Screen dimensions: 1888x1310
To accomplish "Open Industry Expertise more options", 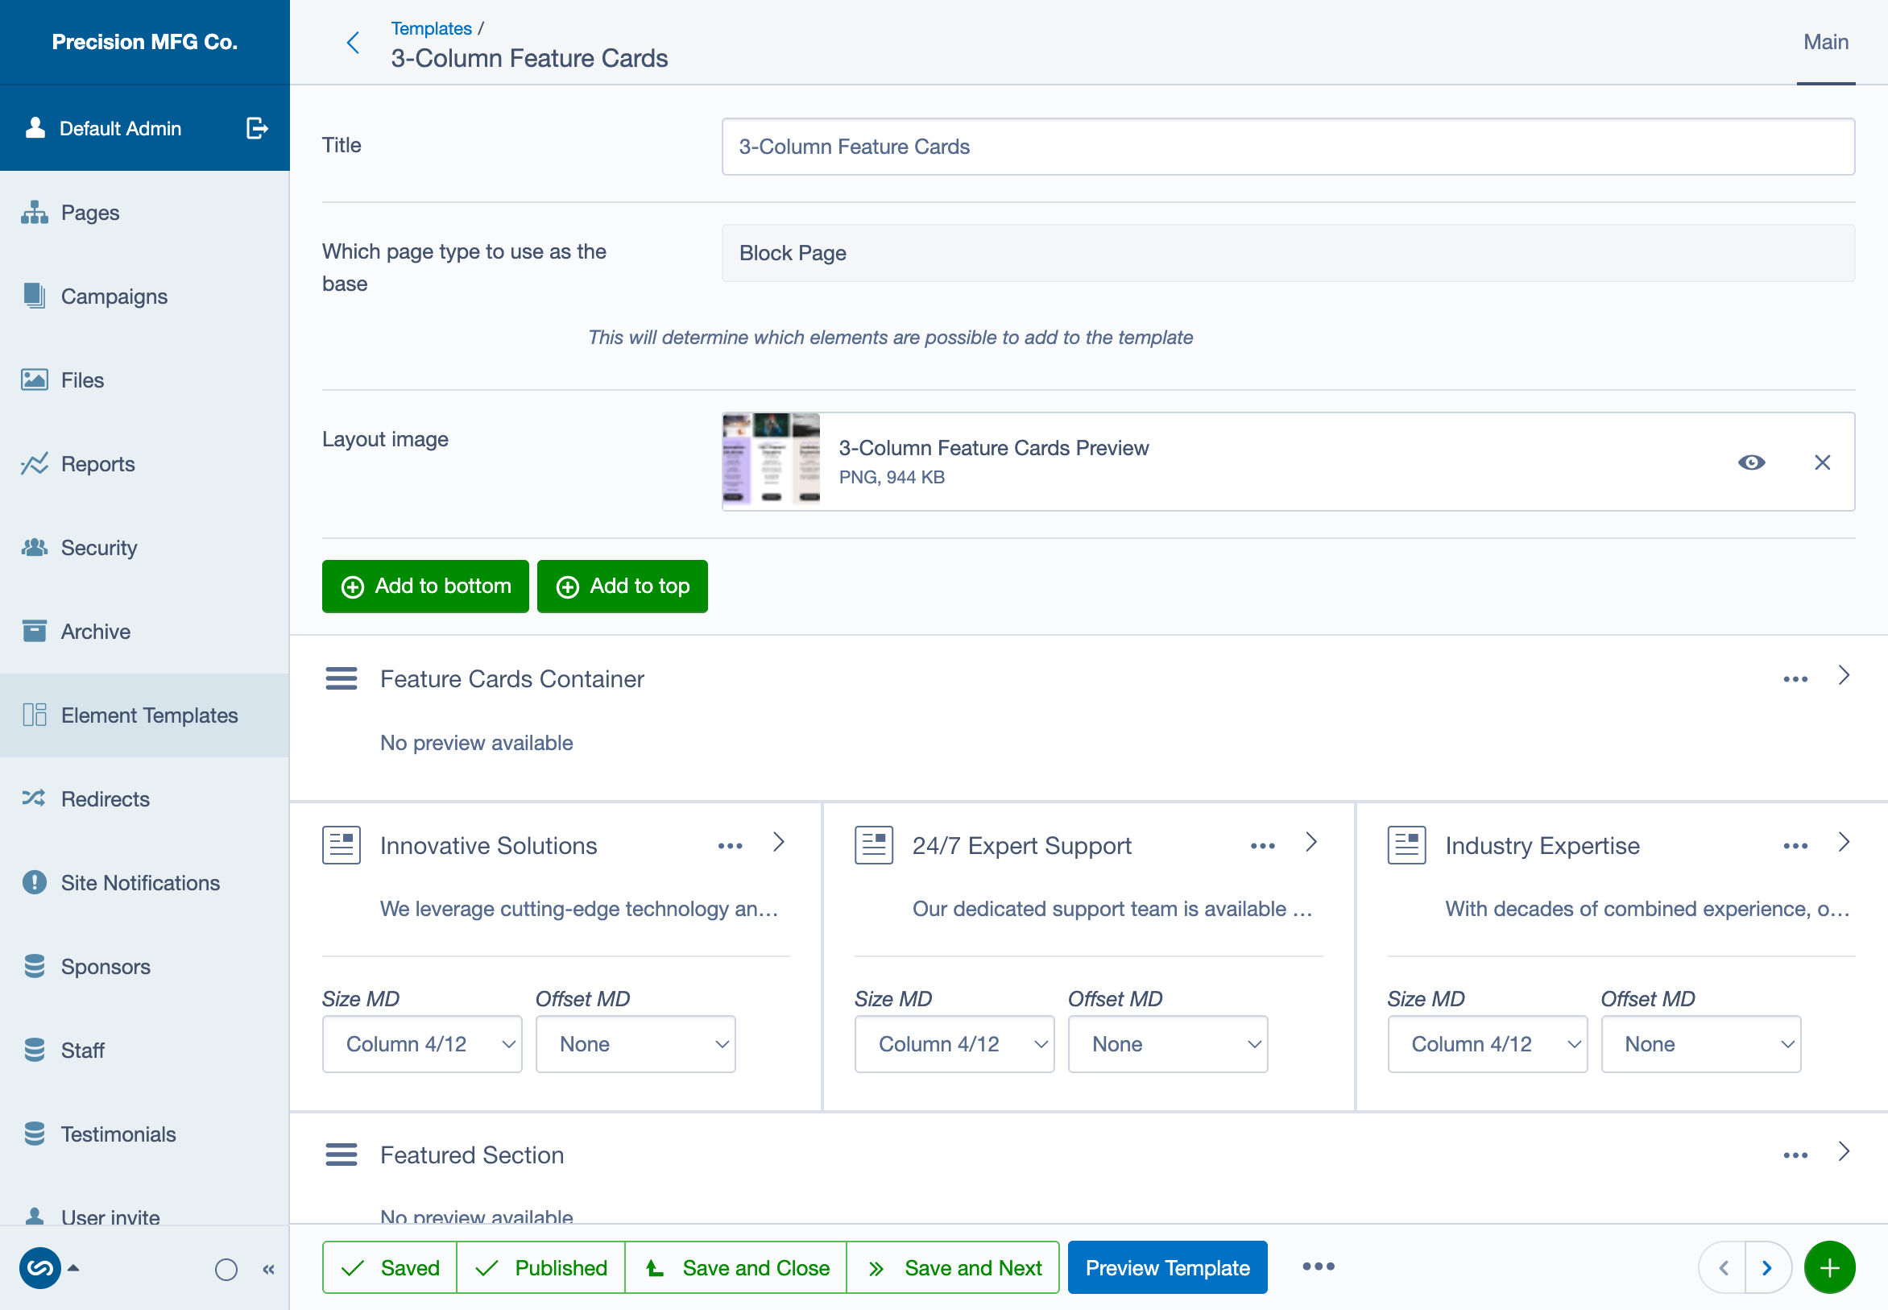I will [x=1795, y=846].
